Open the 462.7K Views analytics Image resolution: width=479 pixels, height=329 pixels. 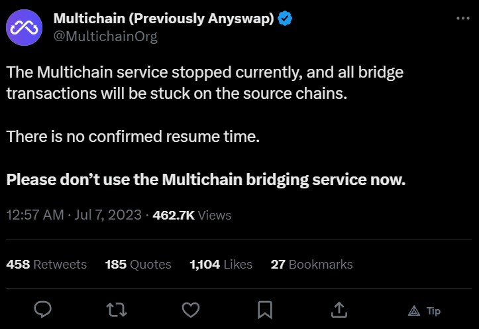pyautogui.click(x=191, y=215)
